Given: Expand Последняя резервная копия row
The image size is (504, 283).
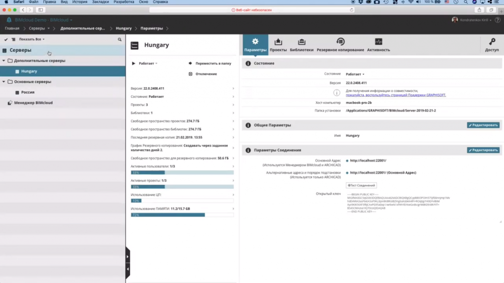Looking at the screenshot, I should point(182,137).
